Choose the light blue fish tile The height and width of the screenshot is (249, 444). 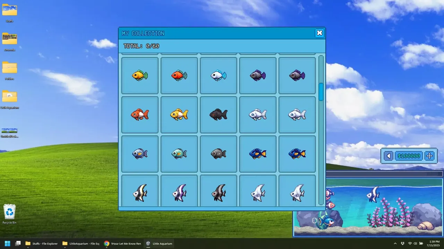[219, 75]
